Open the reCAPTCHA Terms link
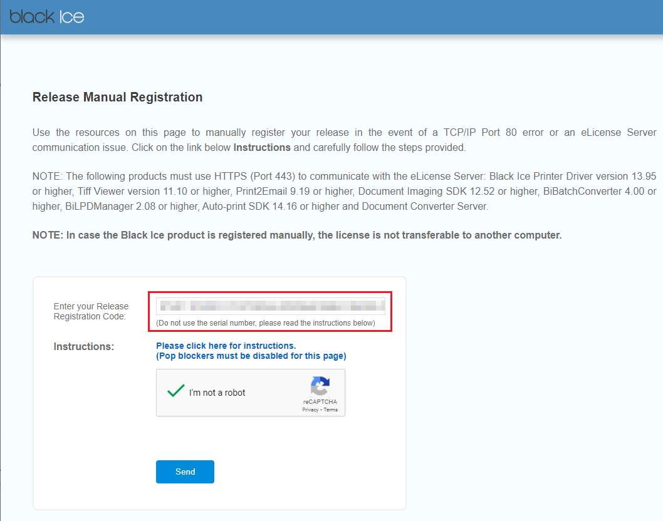This screenshot has width=663, height=521. (331, 410)
